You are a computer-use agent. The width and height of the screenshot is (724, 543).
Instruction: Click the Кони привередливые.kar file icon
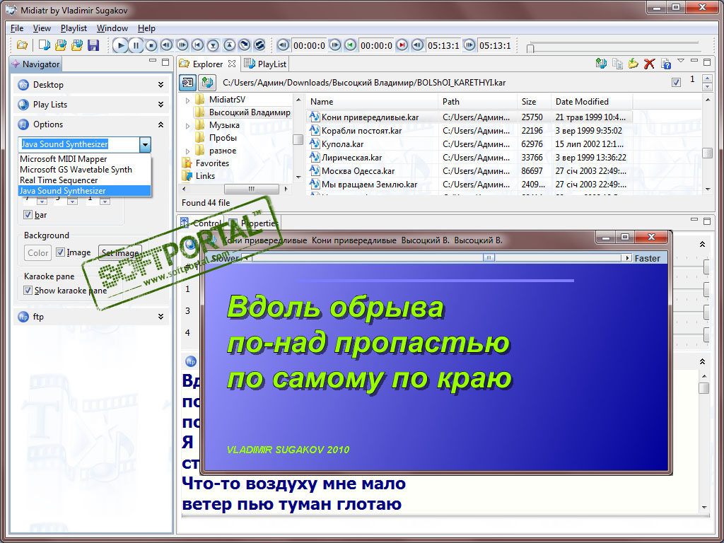click(x=315, y=117)
